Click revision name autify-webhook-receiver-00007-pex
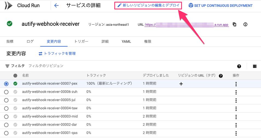Image resolution: width=261 pixels, height=140 pixels. coord(50,84)
